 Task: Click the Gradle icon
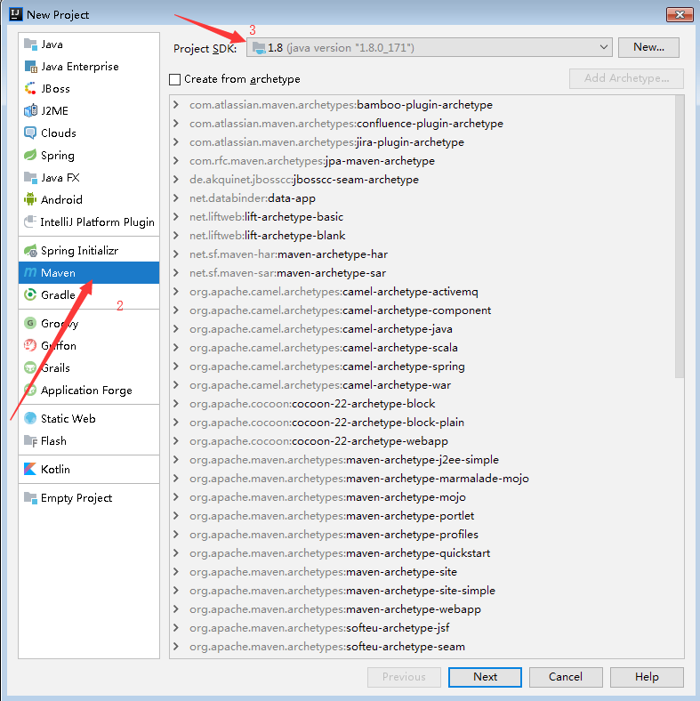click(30, 294)
